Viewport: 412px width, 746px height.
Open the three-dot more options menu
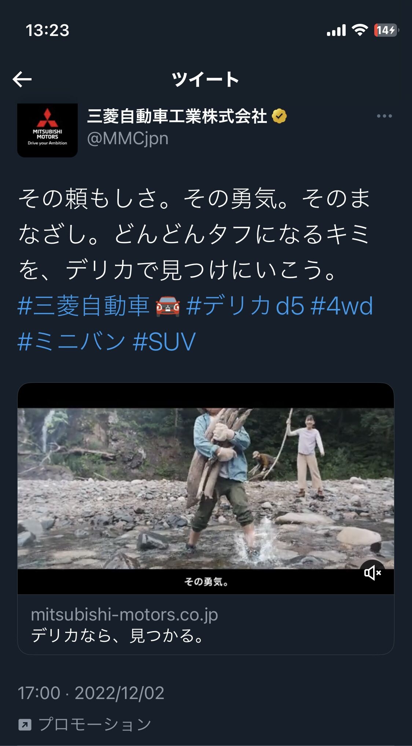[x=384, y=116]
